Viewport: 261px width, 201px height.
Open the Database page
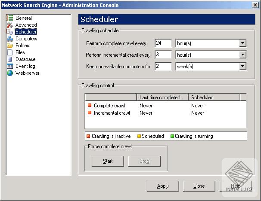point(25,59)
